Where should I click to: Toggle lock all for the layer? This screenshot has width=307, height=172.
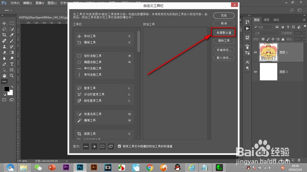[283, 39]
